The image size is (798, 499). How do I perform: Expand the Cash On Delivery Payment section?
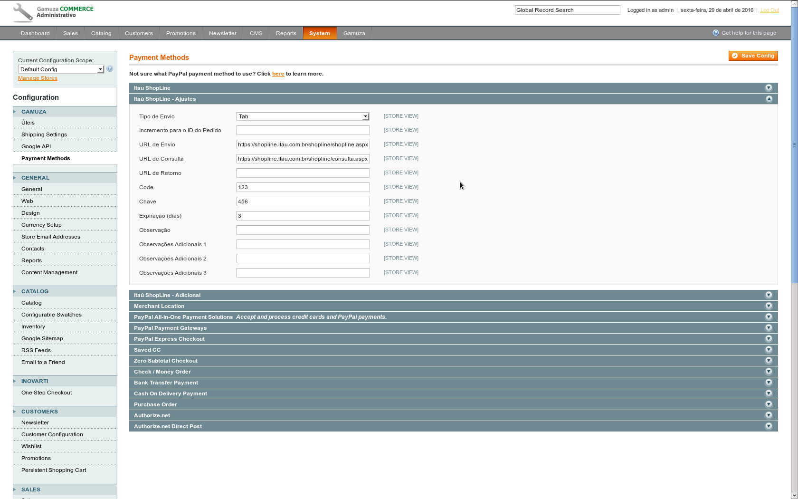[x=769, y=393]
